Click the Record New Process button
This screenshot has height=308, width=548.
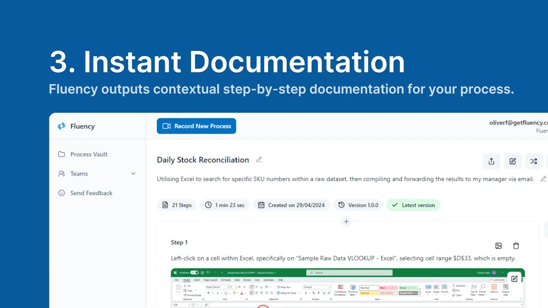(196, 126)
